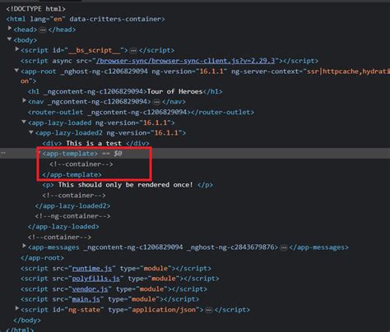Click the row actions dots beside app-template
The image size is (390, 332).
point(3,153)
